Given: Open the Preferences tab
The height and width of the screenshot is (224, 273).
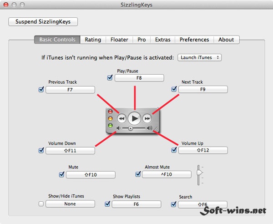Looking at the screenshot, I should 194,40.
